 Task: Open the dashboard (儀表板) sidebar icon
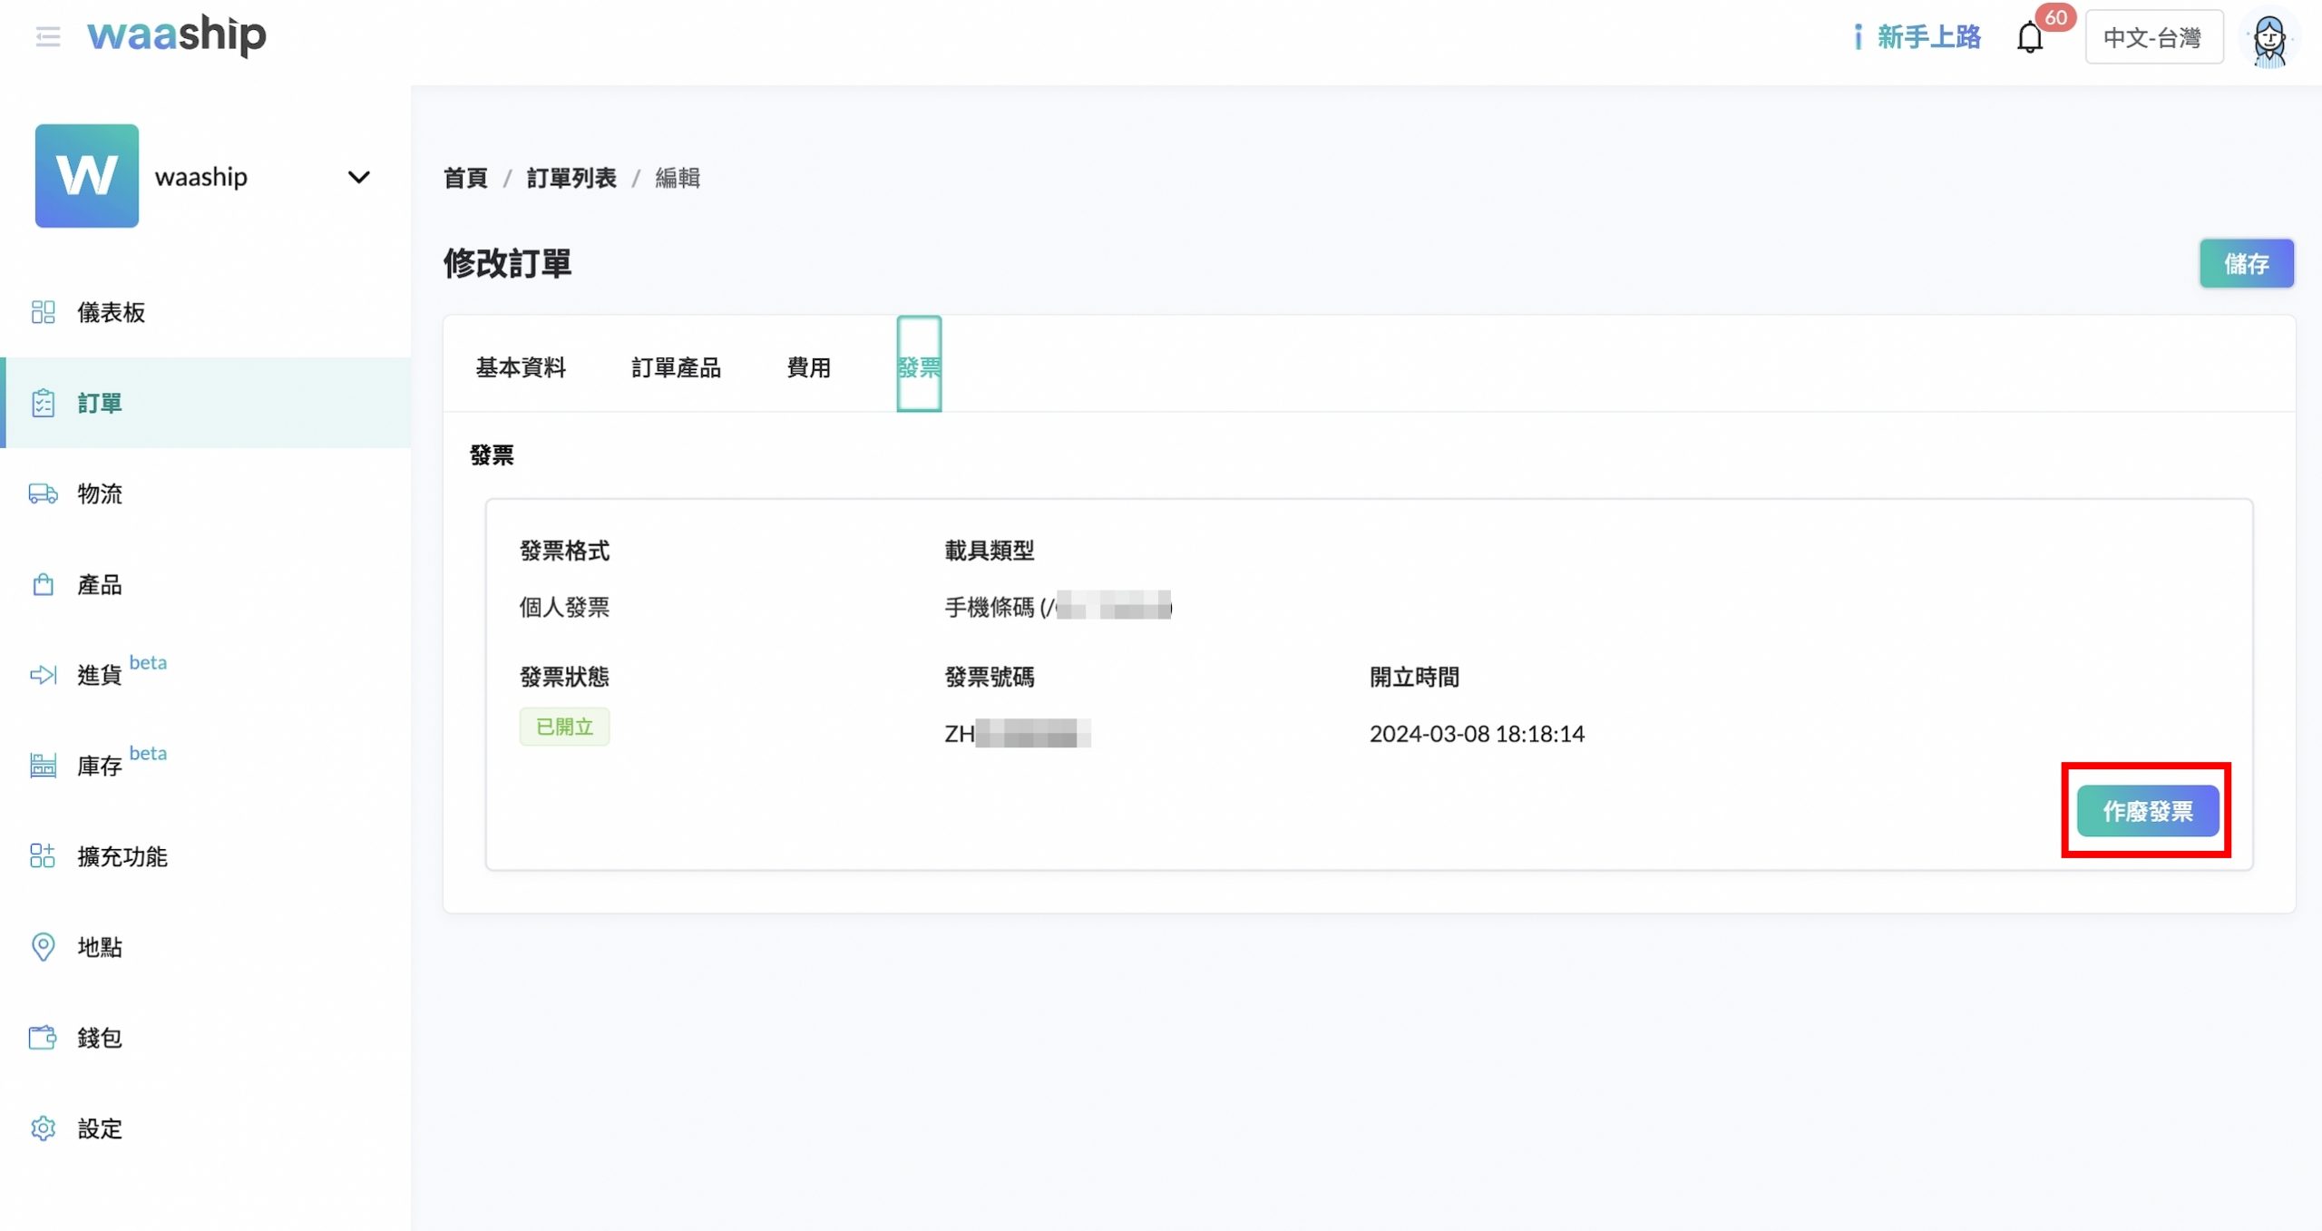point(43,312)
